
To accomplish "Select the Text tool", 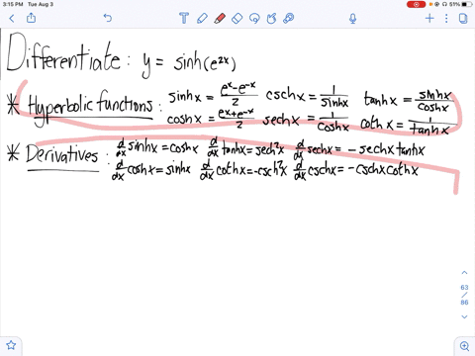I will click(x=184, y=18).
